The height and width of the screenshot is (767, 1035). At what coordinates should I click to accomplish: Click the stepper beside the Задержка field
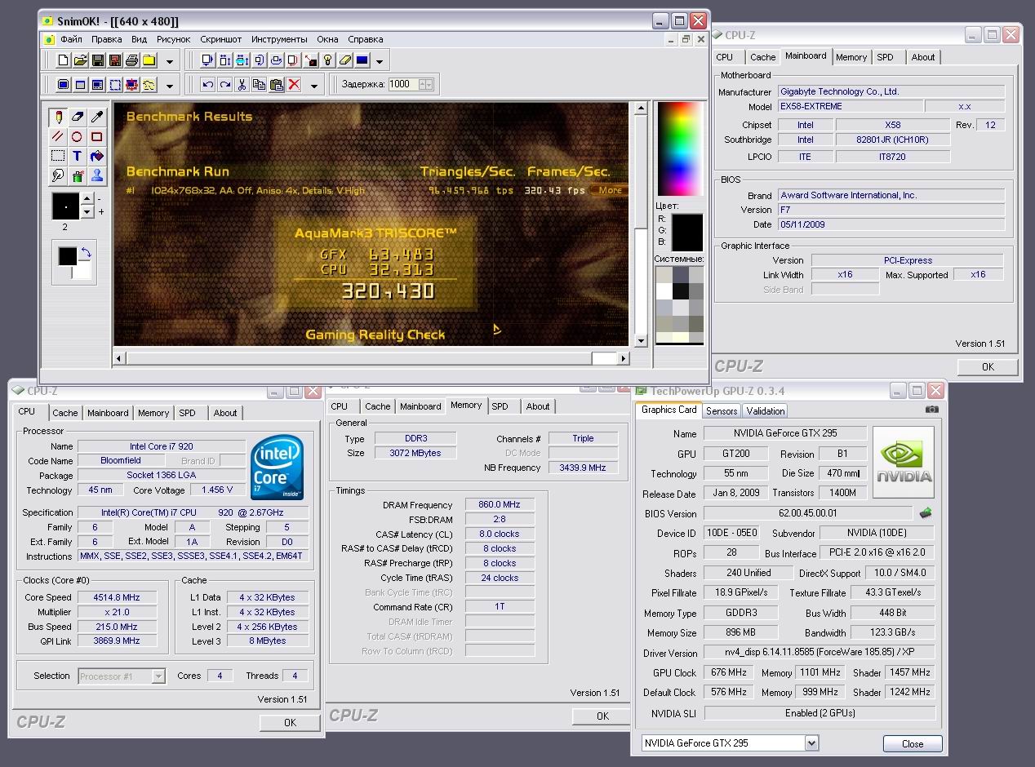[x=426, y=83]
